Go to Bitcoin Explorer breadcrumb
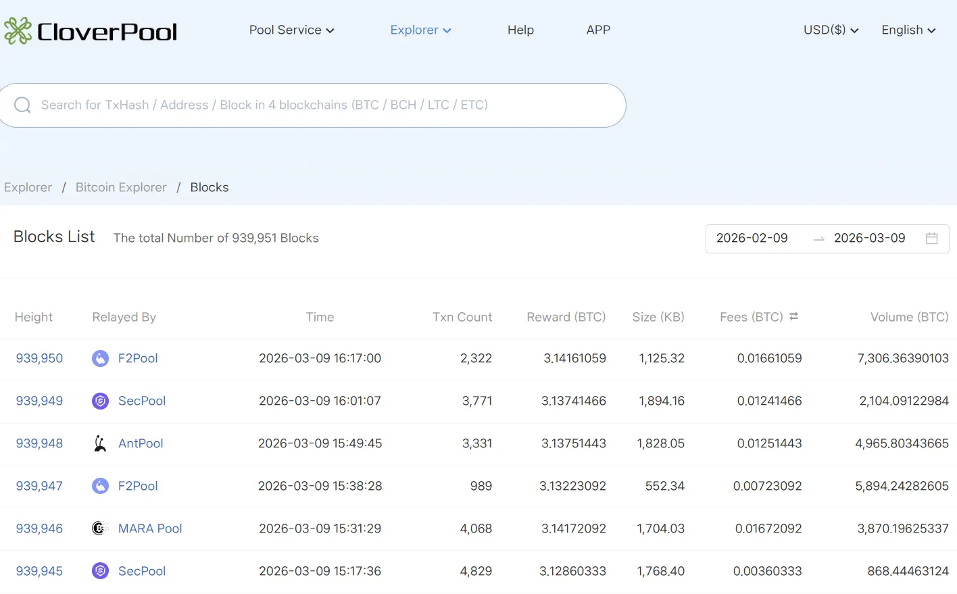Screen dimensions: 957x594 [121, 188]
